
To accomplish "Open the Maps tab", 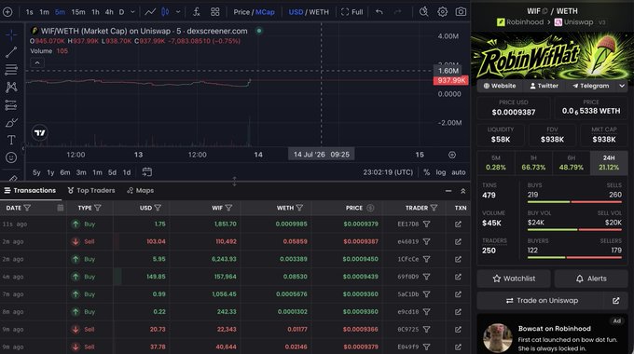I will pyautogui.click(x=140, y=190).
